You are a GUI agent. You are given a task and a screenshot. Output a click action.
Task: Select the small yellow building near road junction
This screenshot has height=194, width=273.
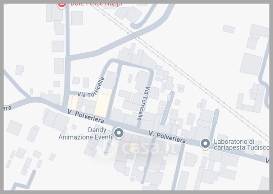[74, 103]
